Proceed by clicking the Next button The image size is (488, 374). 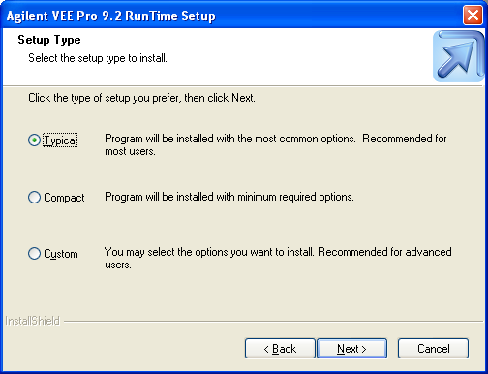point(351,349)
